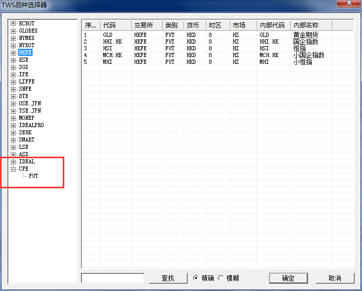Screen dimensions: 362x291
Task: Select the OSE.JPN tree item
Action: pos(30,103)
